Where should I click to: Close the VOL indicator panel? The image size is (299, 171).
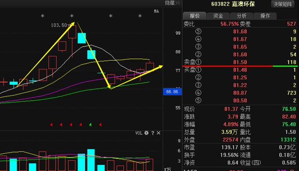158,133
